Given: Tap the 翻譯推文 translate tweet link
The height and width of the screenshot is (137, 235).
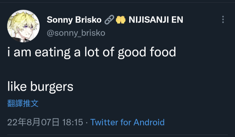Looking at the screenshot, I should [x=23, y=103].
